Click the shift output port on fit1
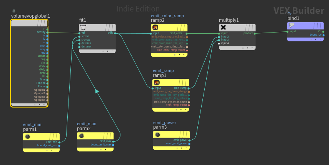The width and height of the screenshot is (329, 165). (x=115, y=33)
